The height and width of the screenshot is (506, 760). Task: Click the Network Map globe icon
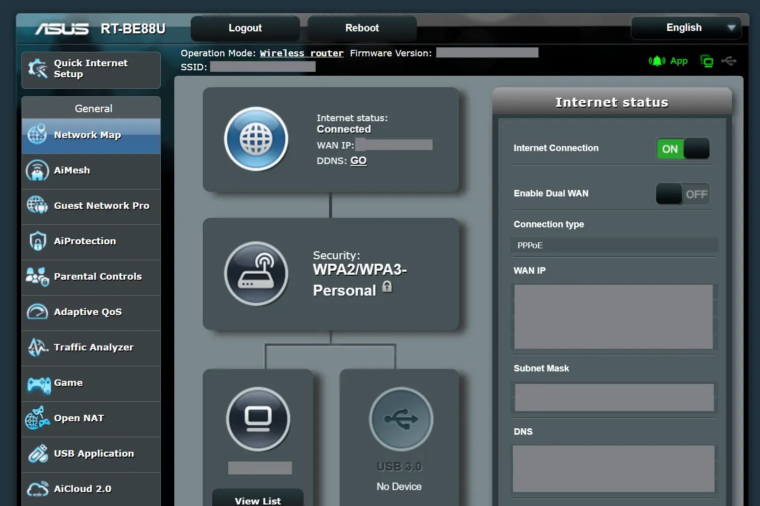click(x=37, y=134)
